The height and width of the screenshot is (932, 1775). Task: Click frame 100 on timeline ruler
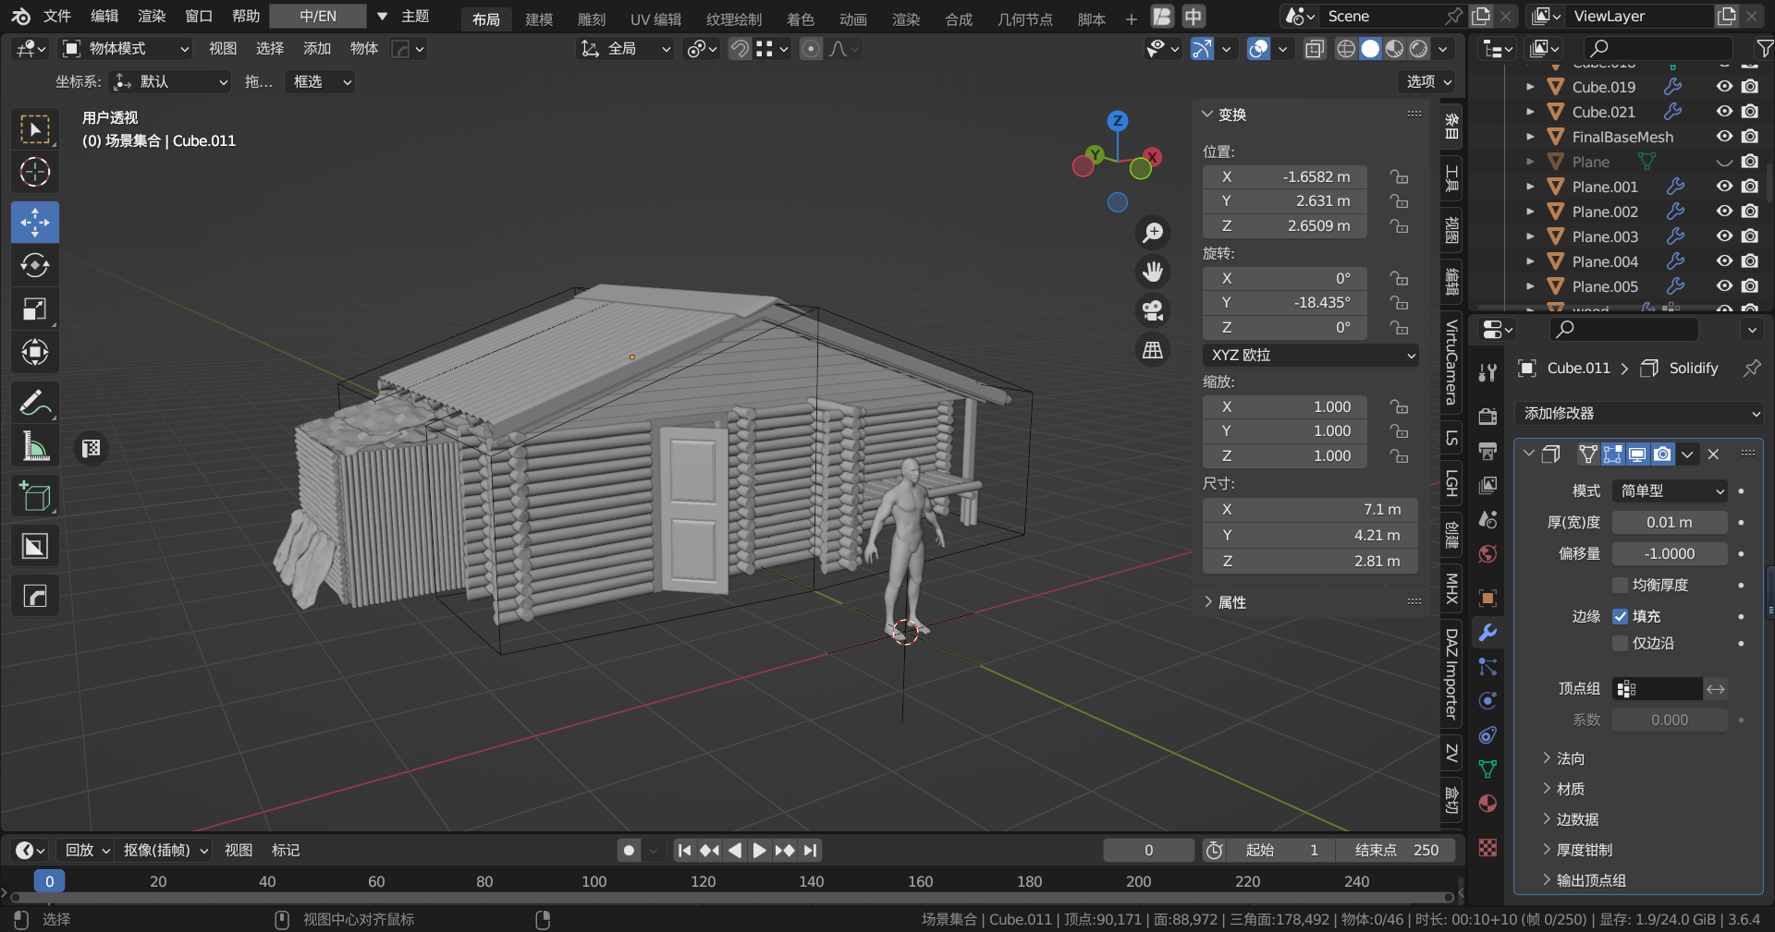click(x=594, y=881)
